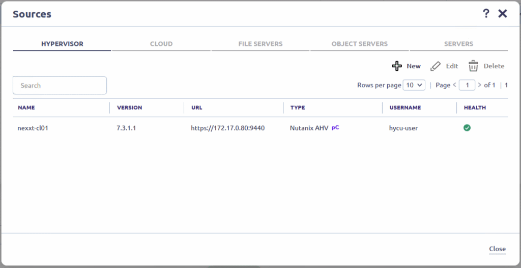Click the New source plus icon
The height and width of the screenshot is (268, 521).
pos(397,66)
